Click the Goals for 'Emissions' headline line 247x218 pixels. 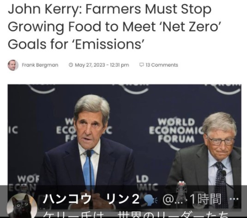76,44
